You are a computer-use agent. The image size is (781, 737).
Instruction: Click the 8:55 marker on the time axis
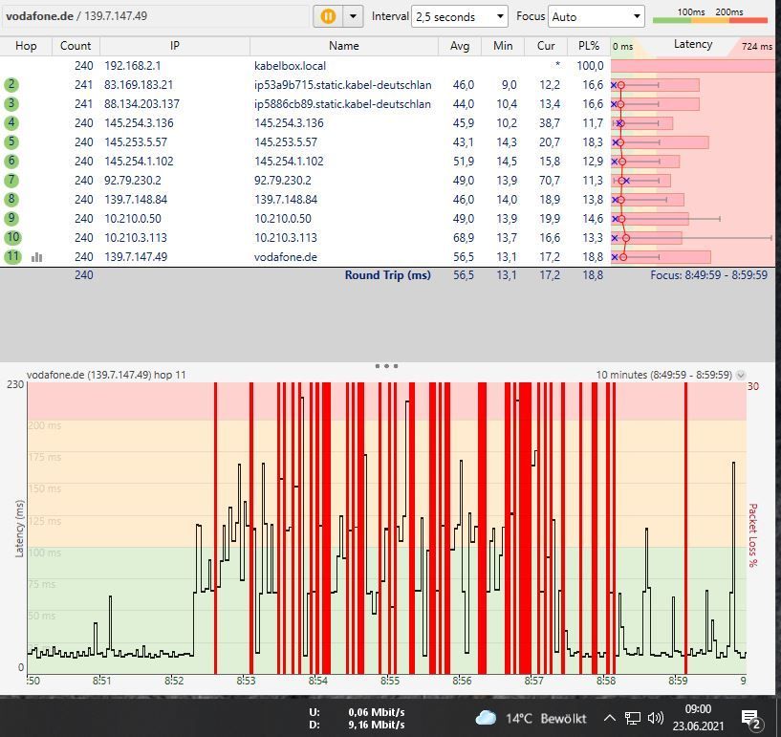coord(389,681)
